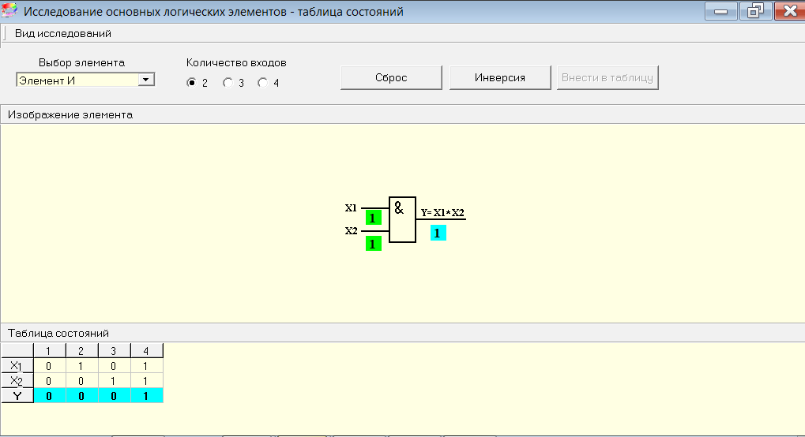Restore down the application window

[755, 11]
